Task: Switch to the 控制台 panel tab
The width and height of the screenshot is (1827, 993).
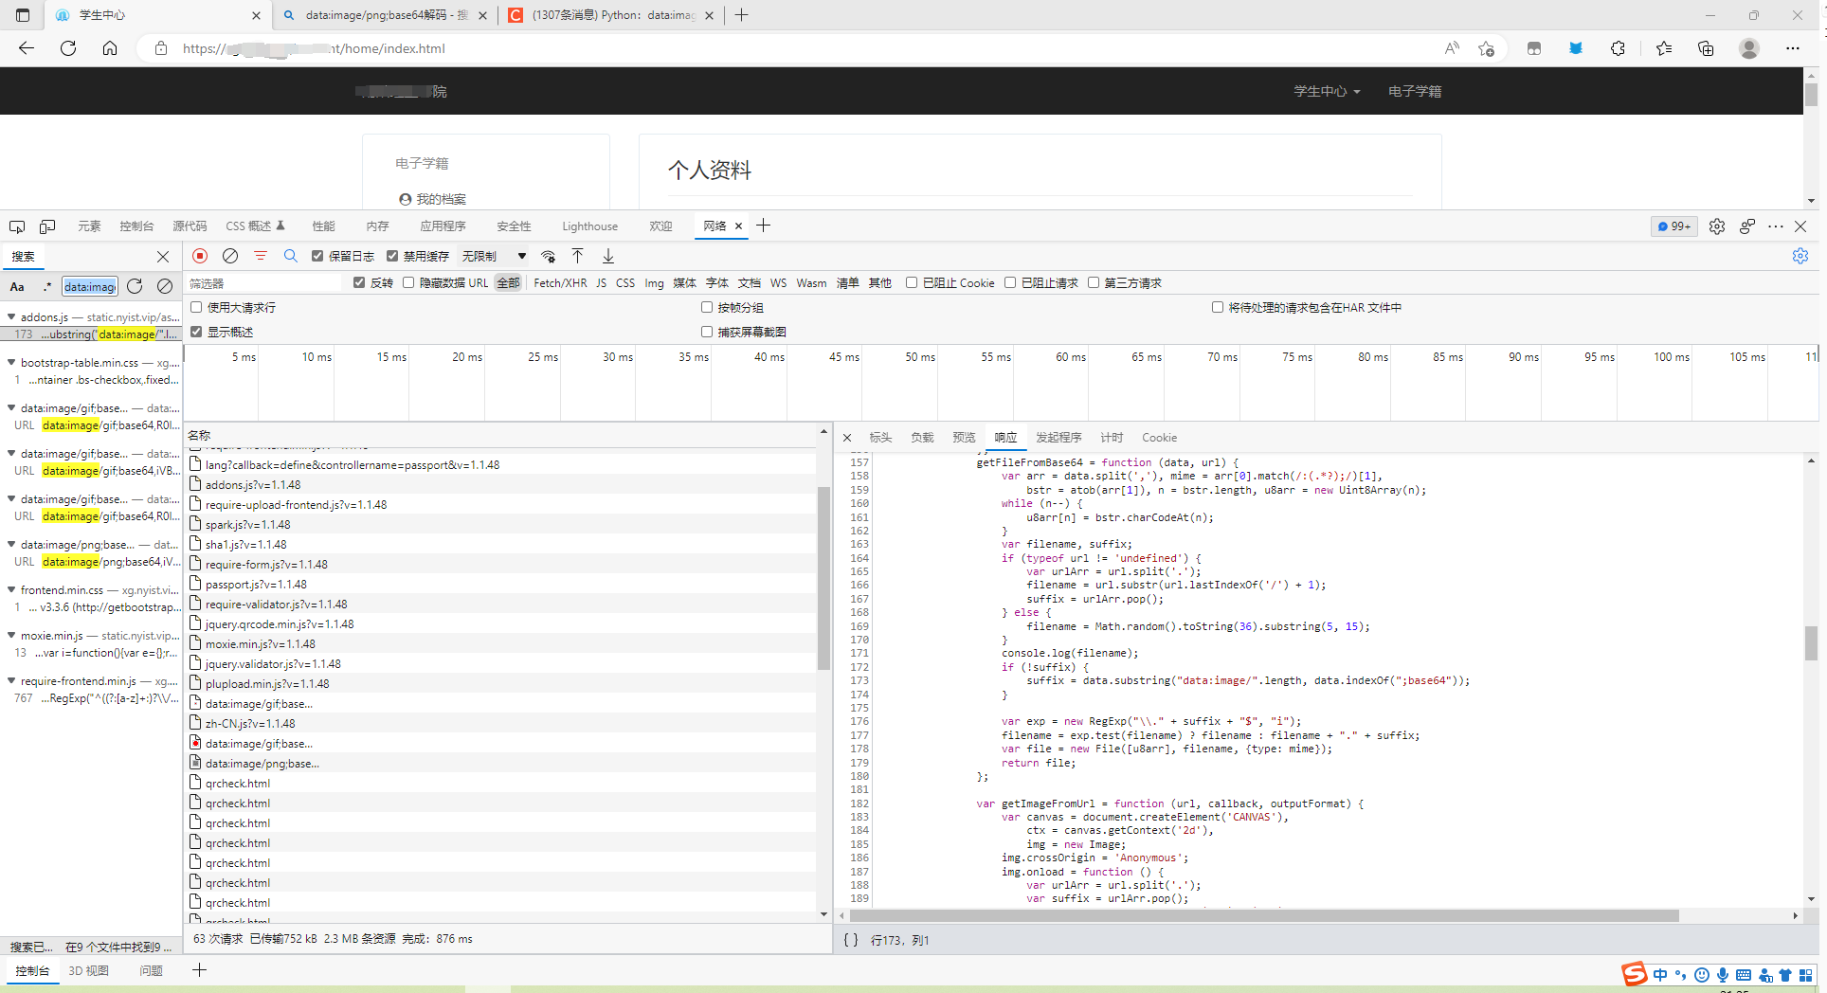Action: [136, 226]
